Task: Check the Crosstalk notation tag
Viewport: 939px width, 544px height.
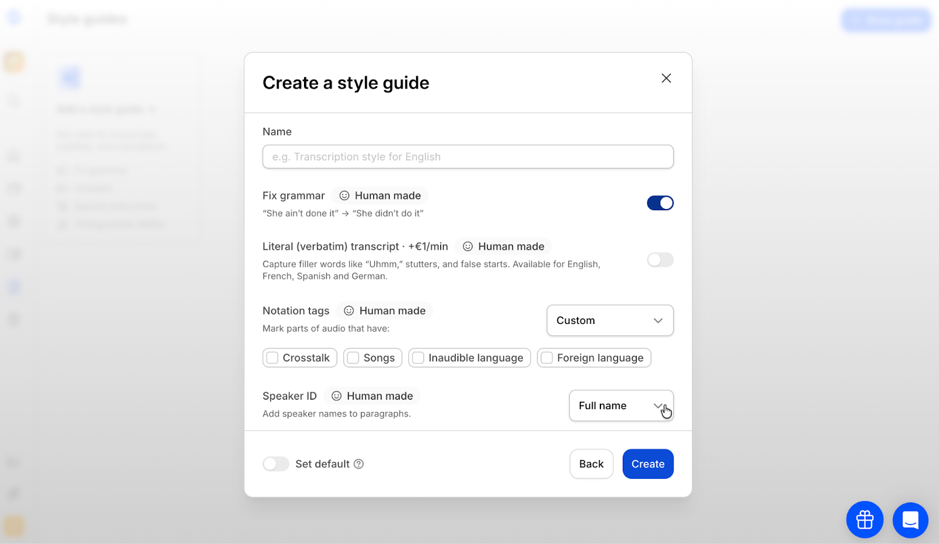Action: 273,357
